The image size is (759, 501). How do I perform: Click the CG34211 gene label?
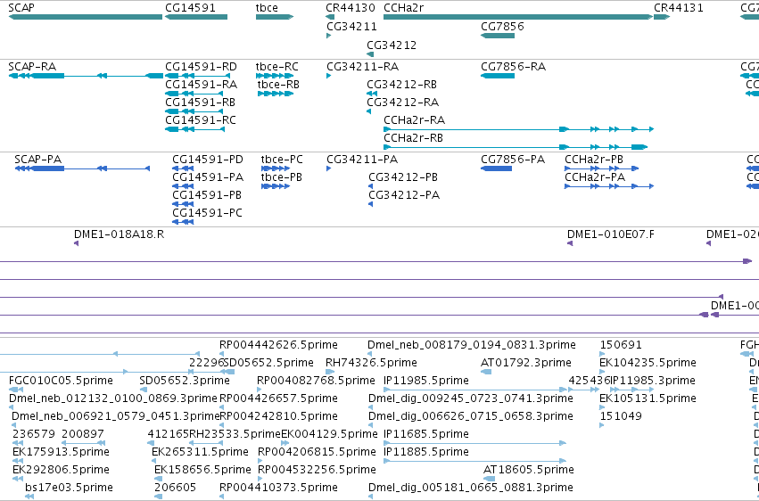point(351,26)
